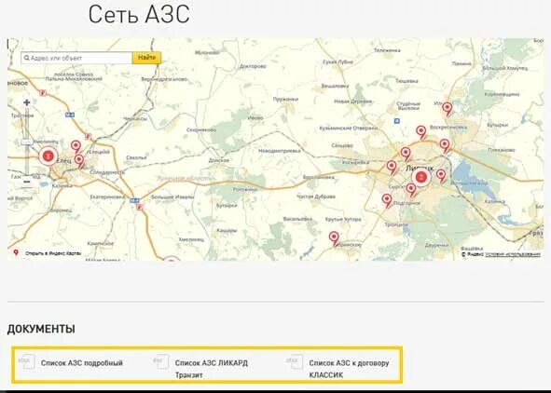
Task: Click the magnifier icon inside the search box
Action: (27, 58)
